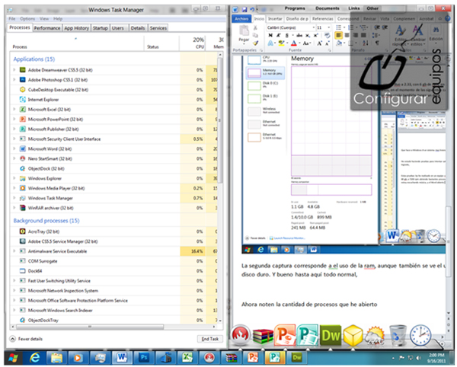
Task: Click the clock docklet in ObjectDock
Action: pyautogui.click(x=420, y=335)
